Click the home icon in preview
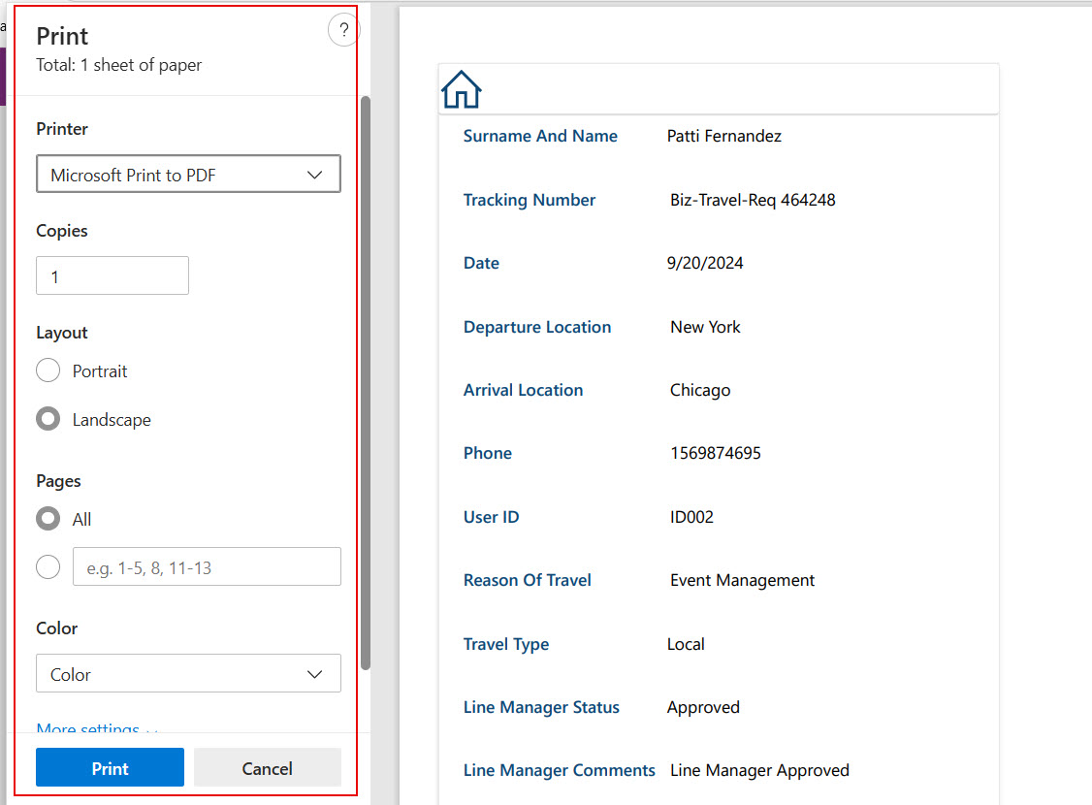The height and width of the screenshot is (805, 1092). [461, 90]
